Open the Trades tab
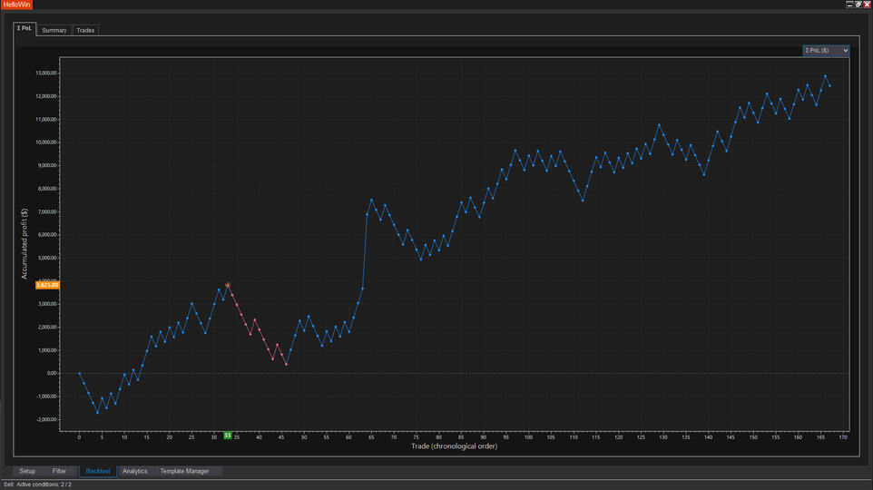Image resolution: width=873 pixels, height=490 pixels. point(85,30)
